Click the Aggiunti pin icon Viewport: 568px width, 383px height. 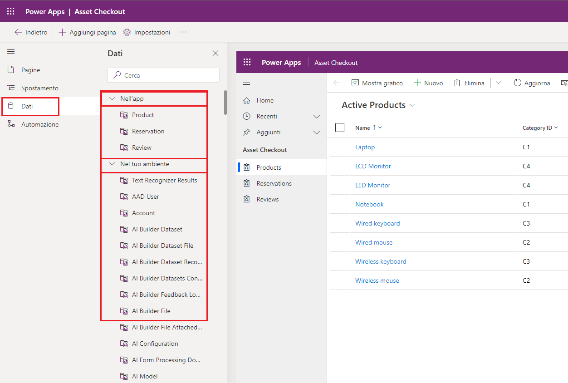coord(247,132)
